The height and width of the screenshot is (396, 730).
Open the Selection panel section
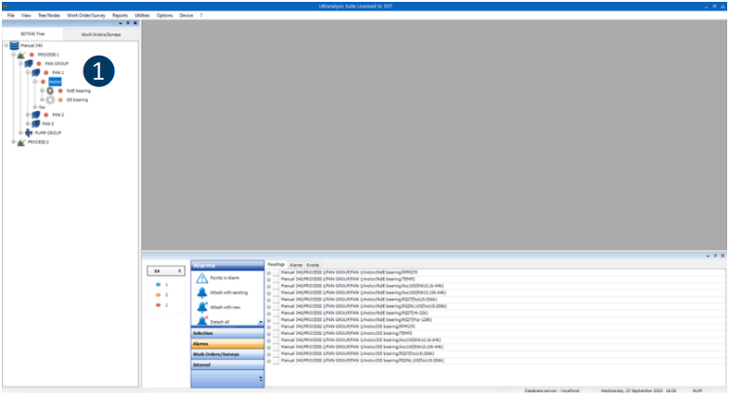tap(227, 332)
